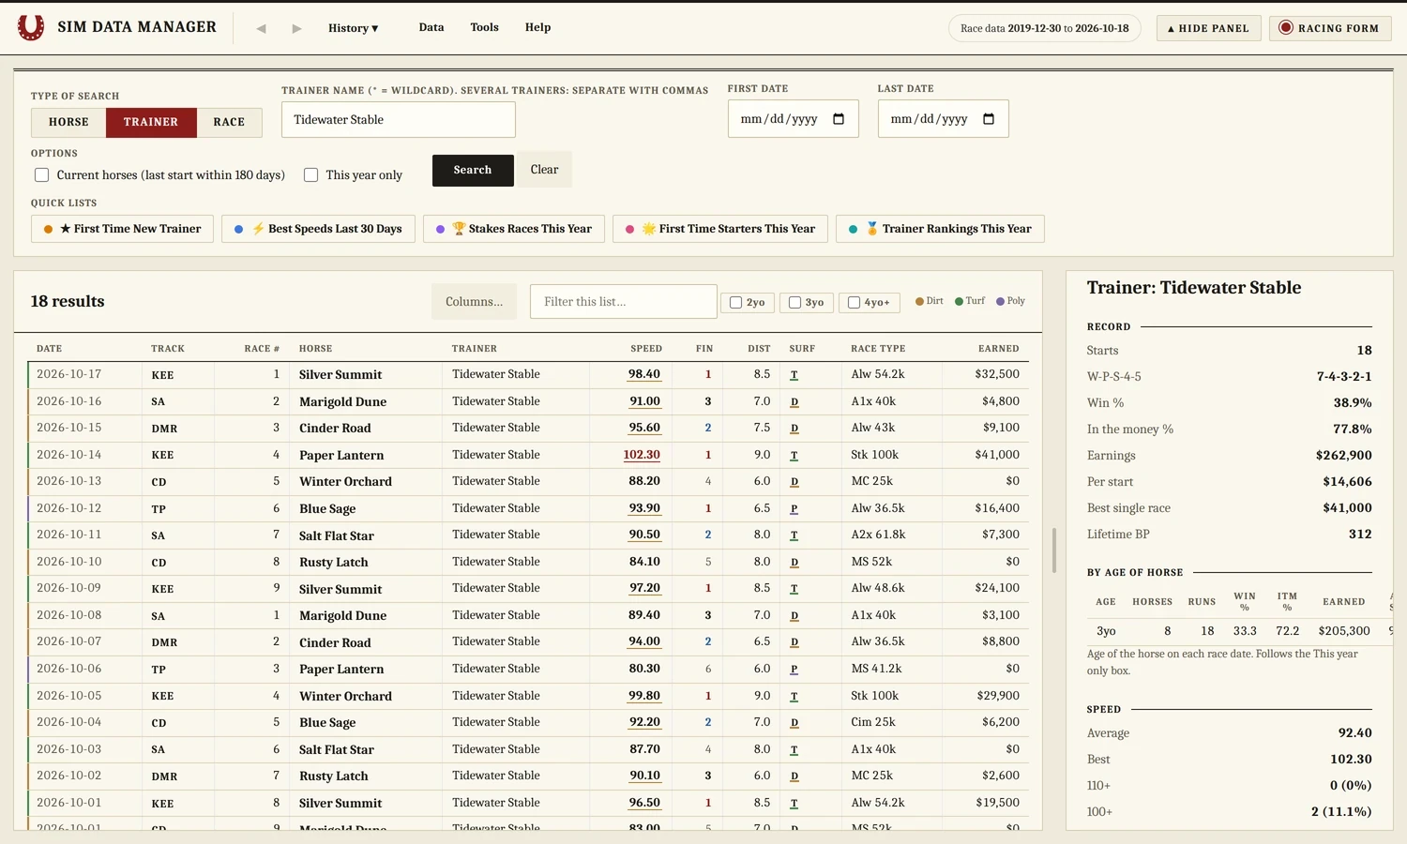Open the Help menu
Screen dimensions: 1407x844
537,27
